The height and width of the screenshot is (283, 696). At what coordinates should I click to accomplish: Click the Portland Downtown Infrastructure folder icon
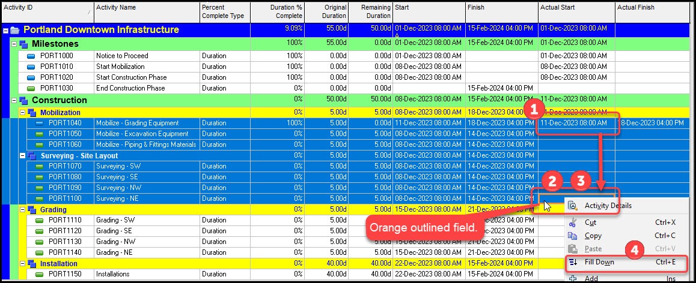(x=14, y=30)
